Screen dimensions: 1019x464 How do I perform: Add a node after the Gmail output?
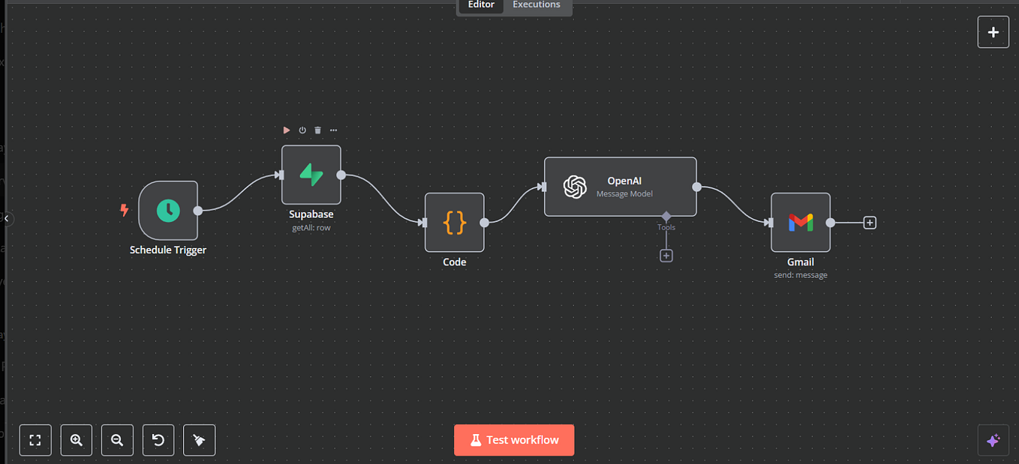click(x=869, y=222)
